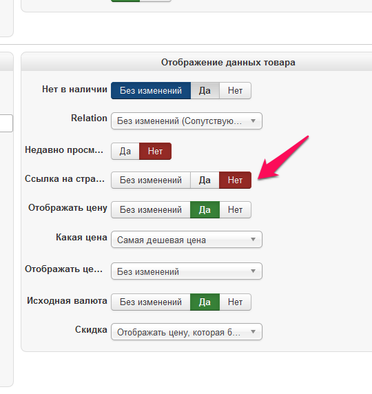Image resolution: width=372 pixels, height=394 pixels.
Task: Select 'Без изменений' for Ссылка на стра...
Action: 151,180
